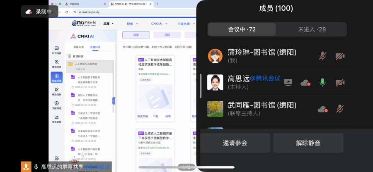The width and height of the screenshot is (373, 172).
Task: Toggle 高思远 camera-off icon
Action: tap(340, 83)
